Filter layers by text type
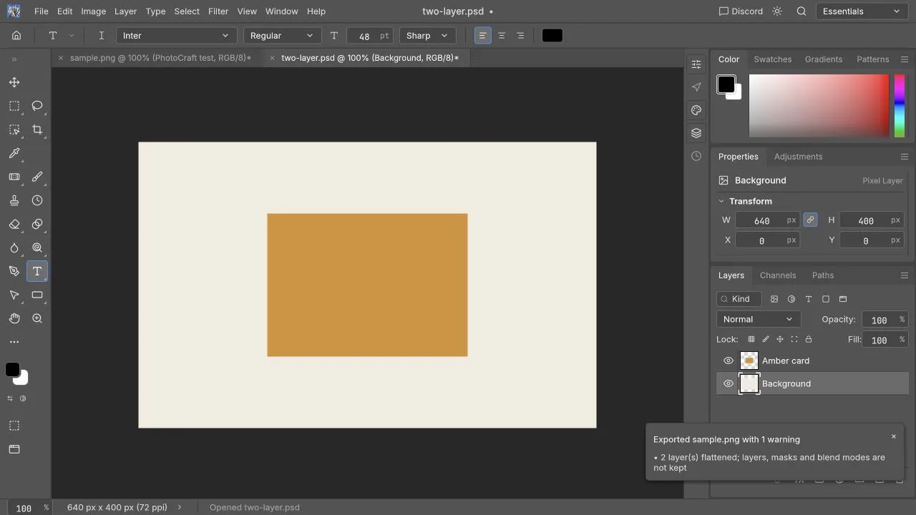 tap(809, 299)
